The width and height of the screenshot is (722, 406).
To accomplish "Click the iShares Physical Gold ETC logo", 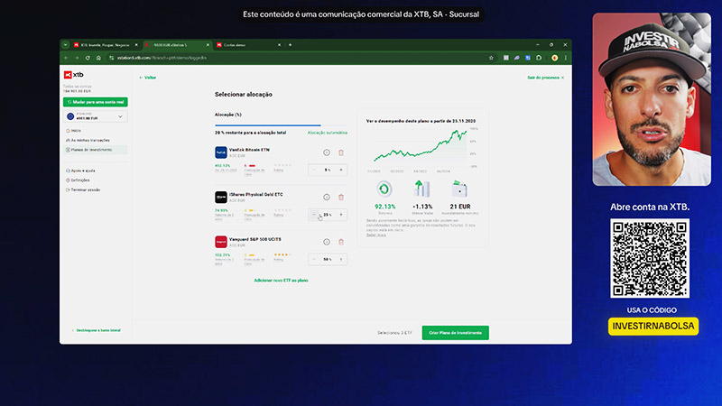I will (221, 197).
